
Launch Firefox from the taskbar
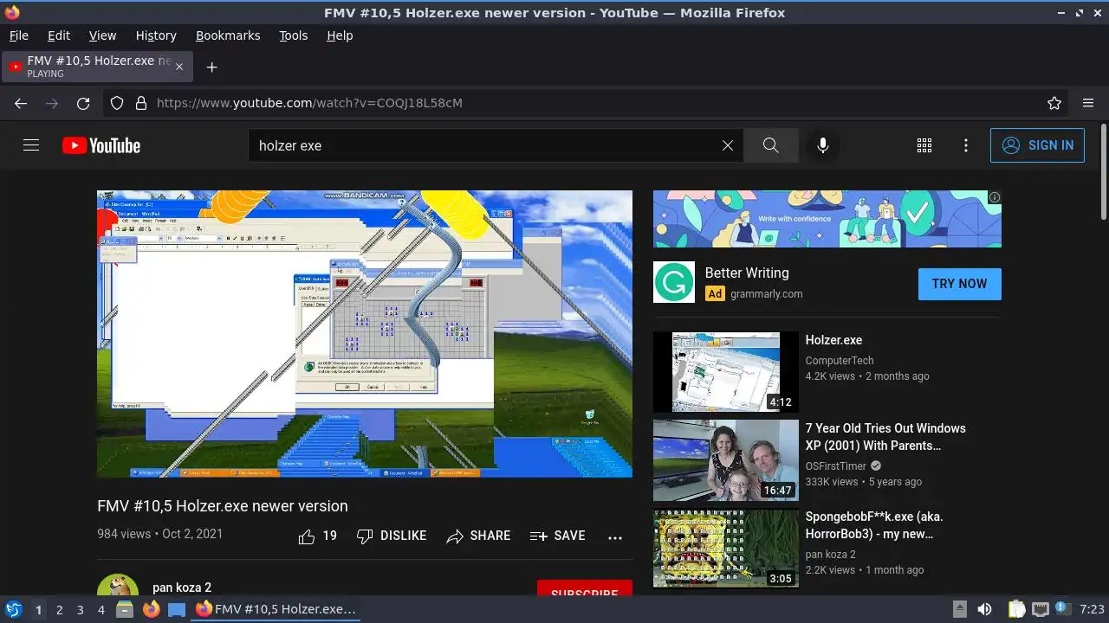coord(151,609)
